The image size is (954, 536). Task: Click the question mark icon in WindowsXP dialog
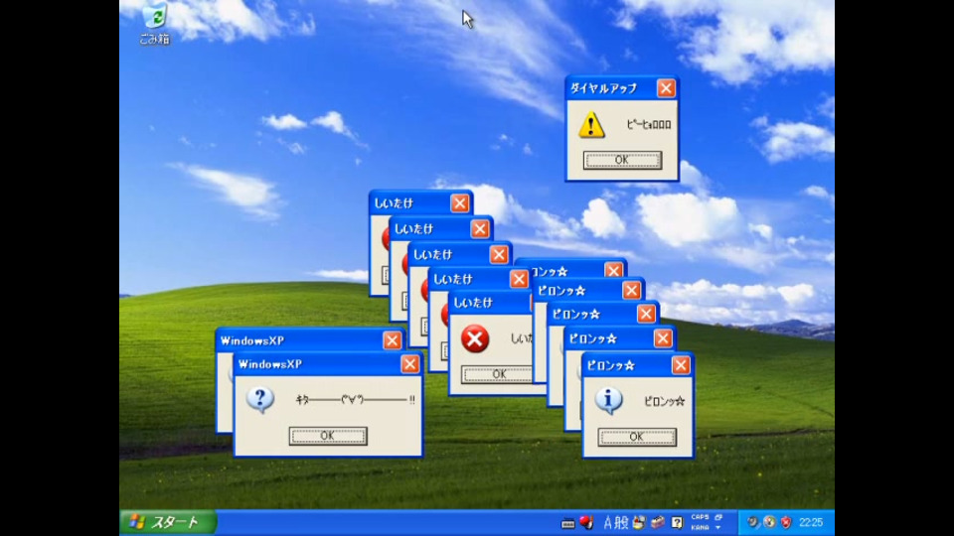coord(260,400)
